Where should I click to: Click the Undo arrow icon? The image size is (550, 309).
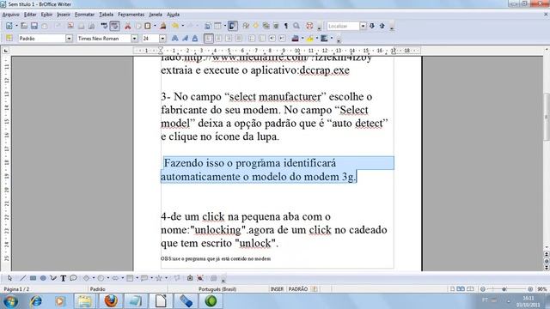(x=175, y=26)
